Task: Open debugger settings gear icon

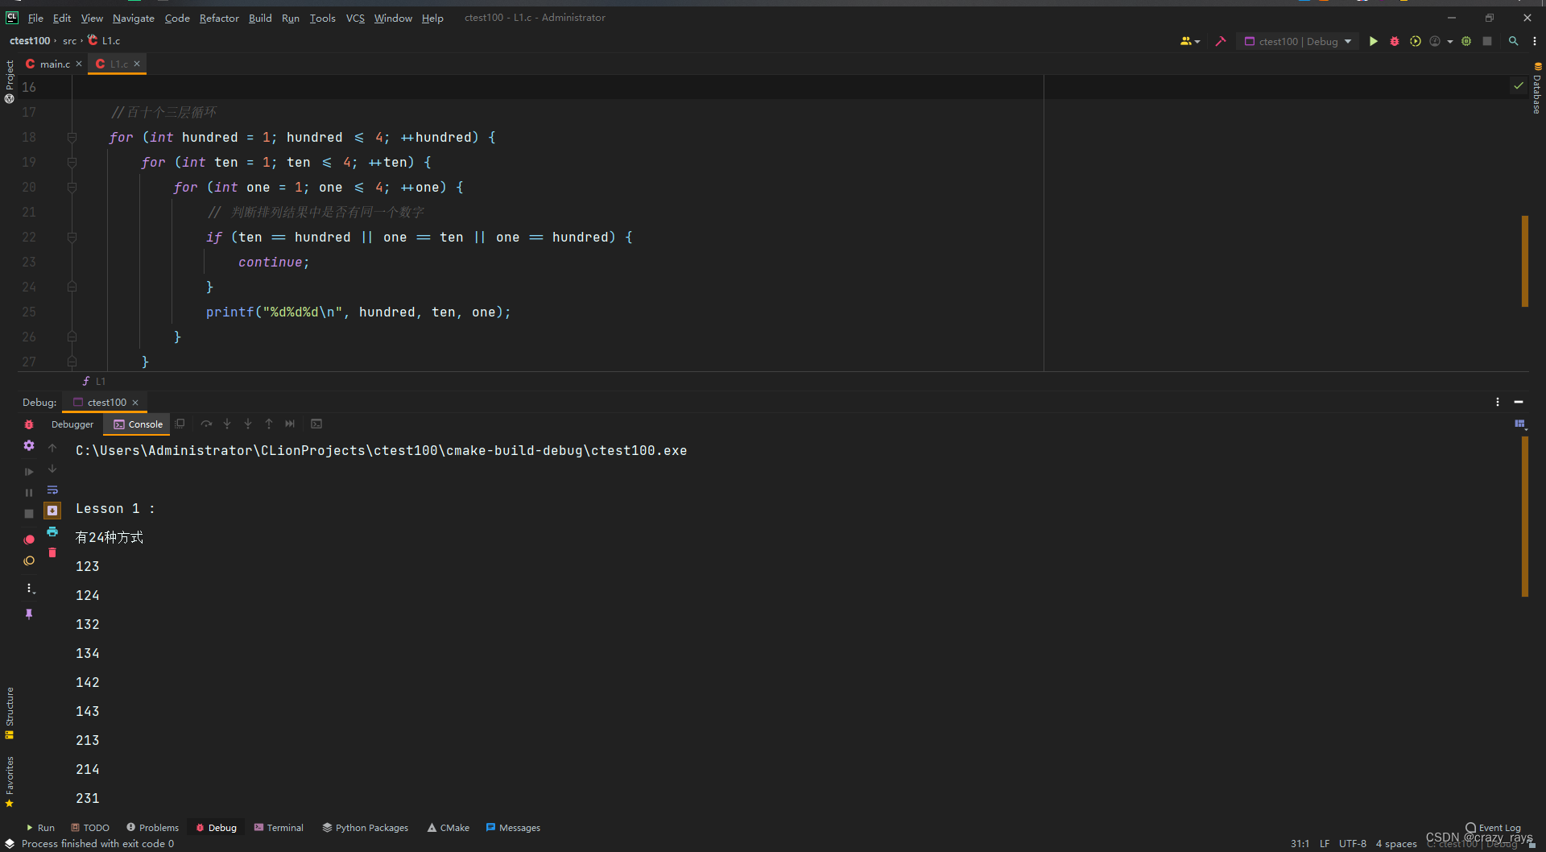Action: (x=29, y=445)
